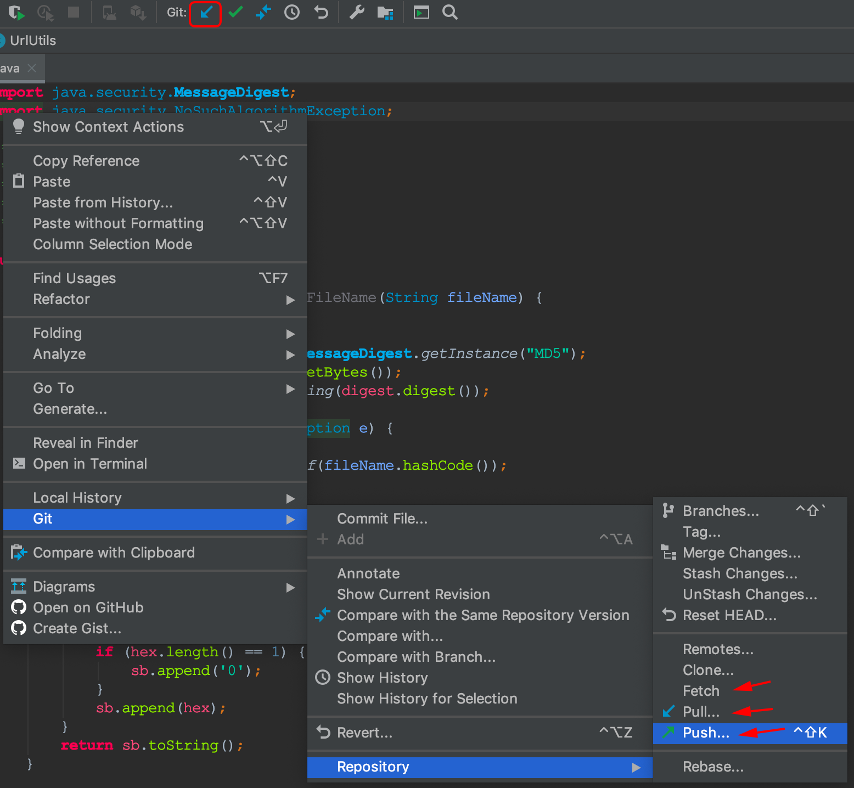Image resolution: width=854 pixels, height=788 pixels.
Task: Select Commit File... in Git menu
Action: point(480,519)
